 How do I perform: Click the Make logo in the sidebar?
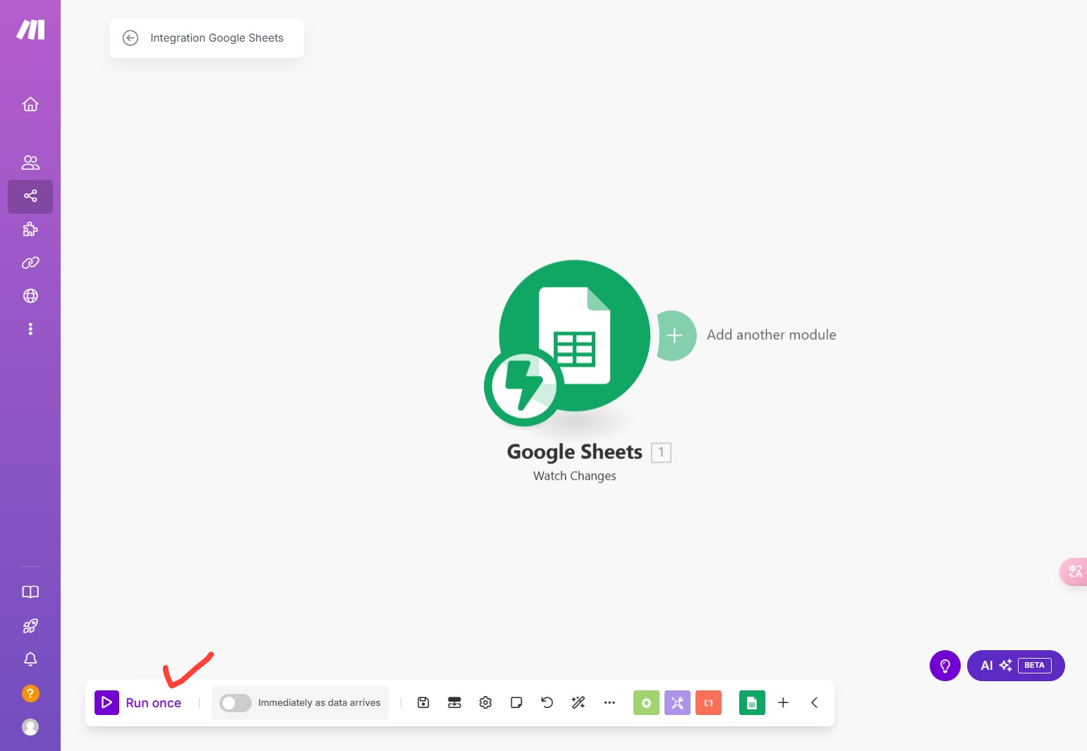(30, 30)
